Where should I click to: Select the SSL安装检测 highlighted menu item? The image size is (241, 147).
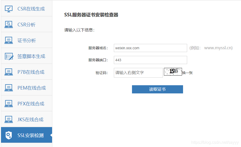click(x=27, y=135)
